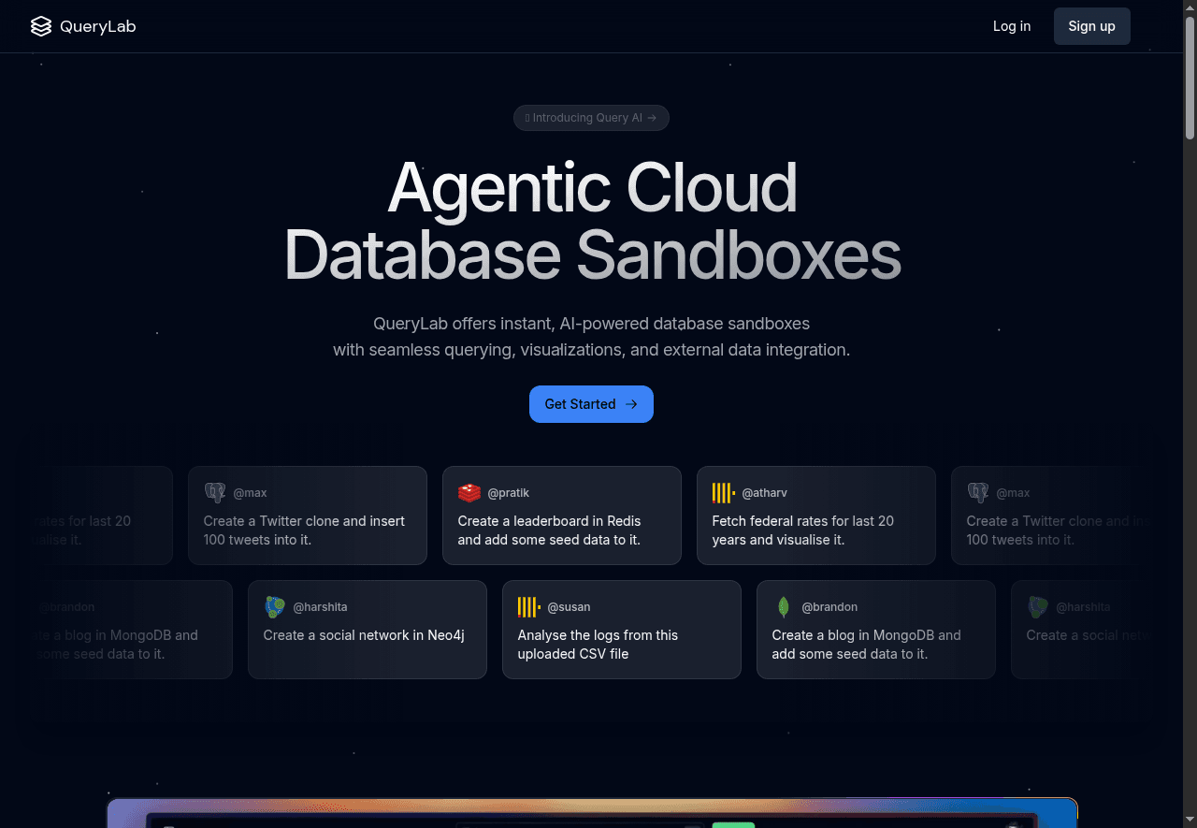Click the @pratik username label
Image resolution: width=1197 pixels, height=828 pixels.
509,493
